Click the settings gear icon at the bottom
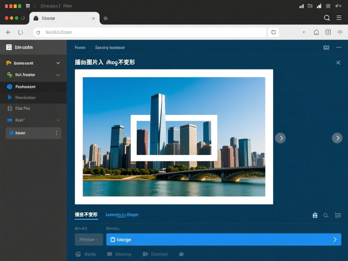 pyautogui.click(x=78, y=254)
